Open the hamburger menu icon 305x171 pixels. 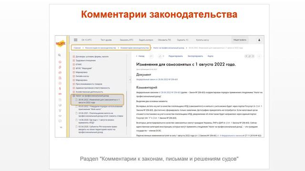click(x=75, y=40)
